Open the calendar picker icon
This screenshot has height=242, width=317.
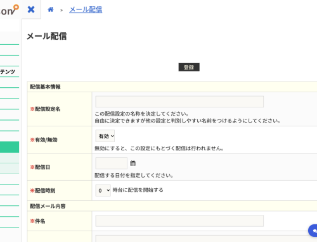[x=133, y=163]
